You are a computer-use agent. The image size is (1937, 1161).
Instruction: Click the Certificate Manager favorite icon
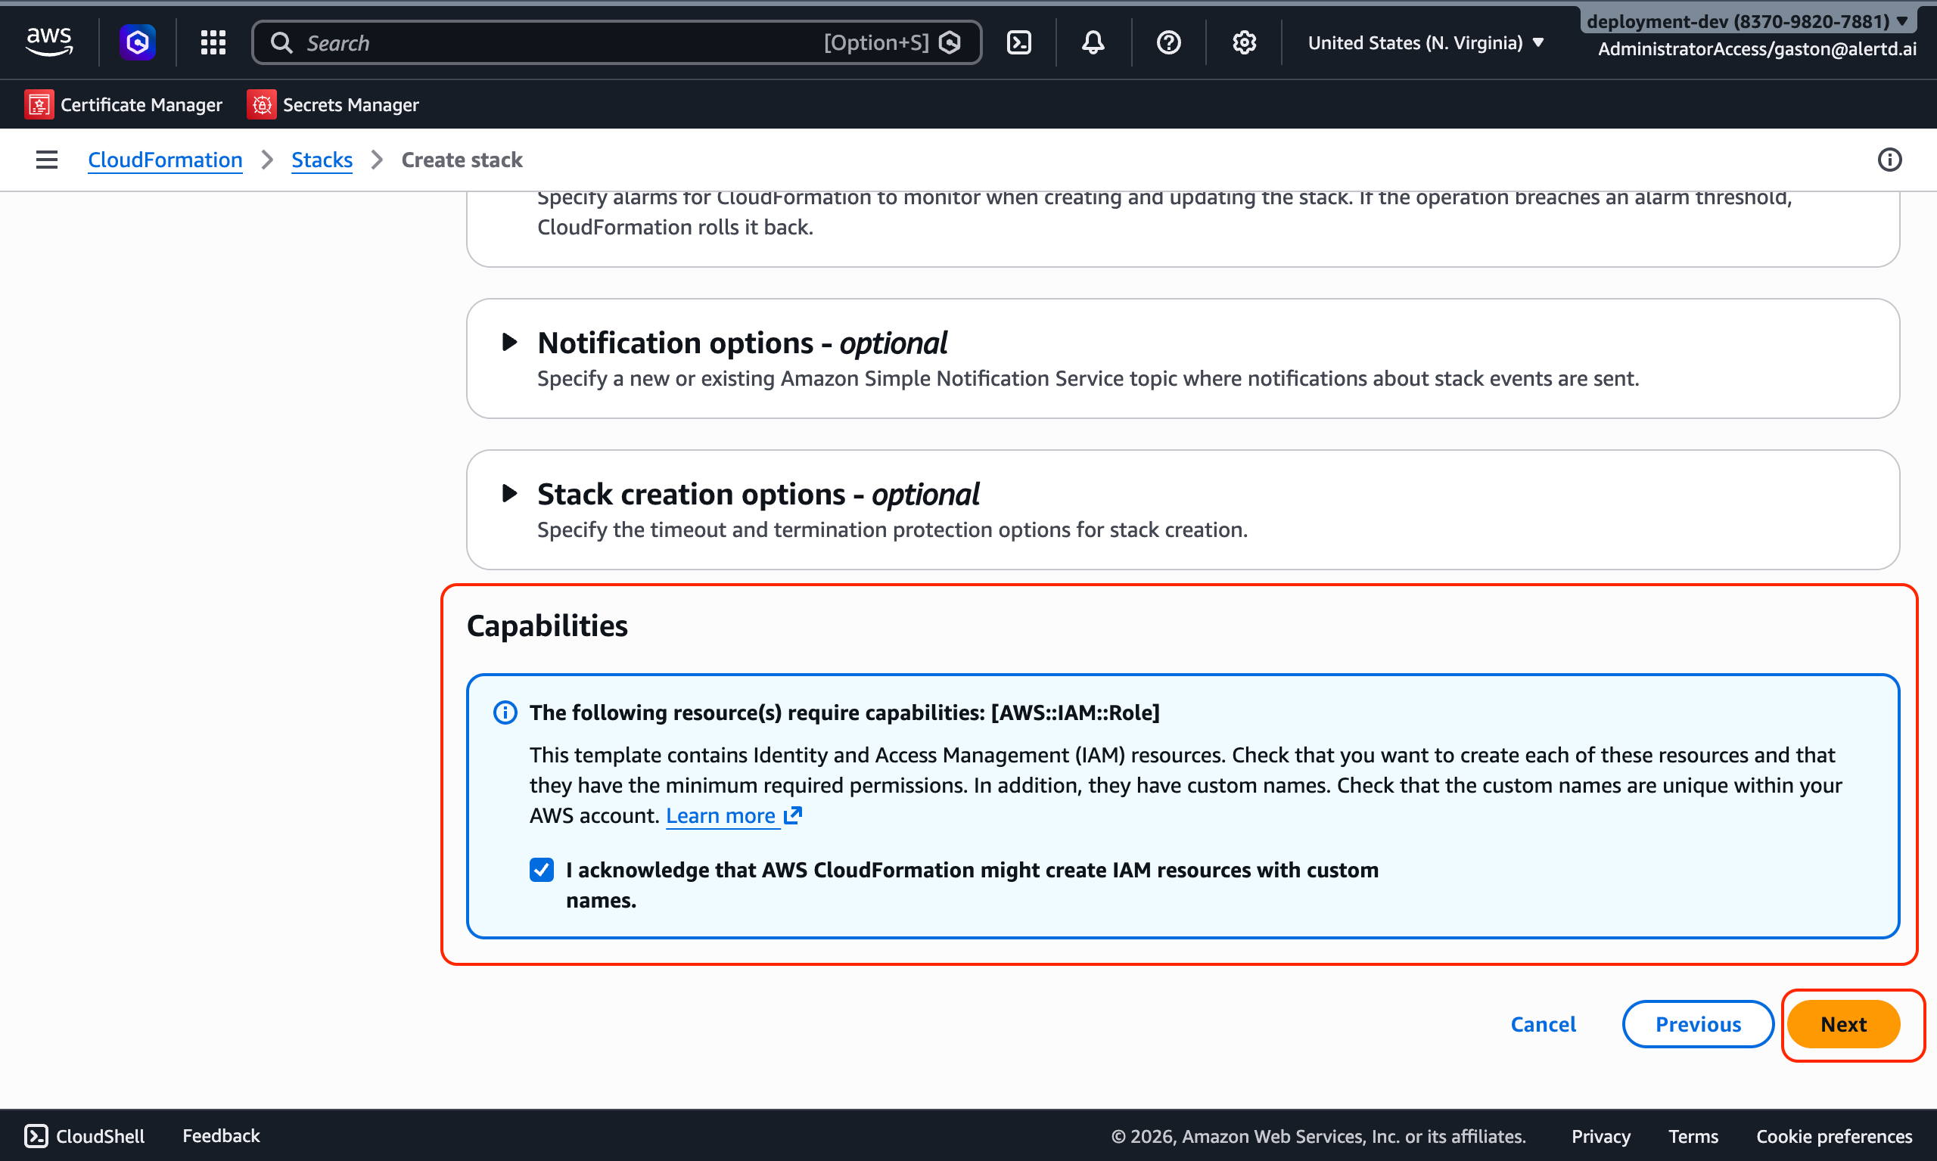[39, 104]
